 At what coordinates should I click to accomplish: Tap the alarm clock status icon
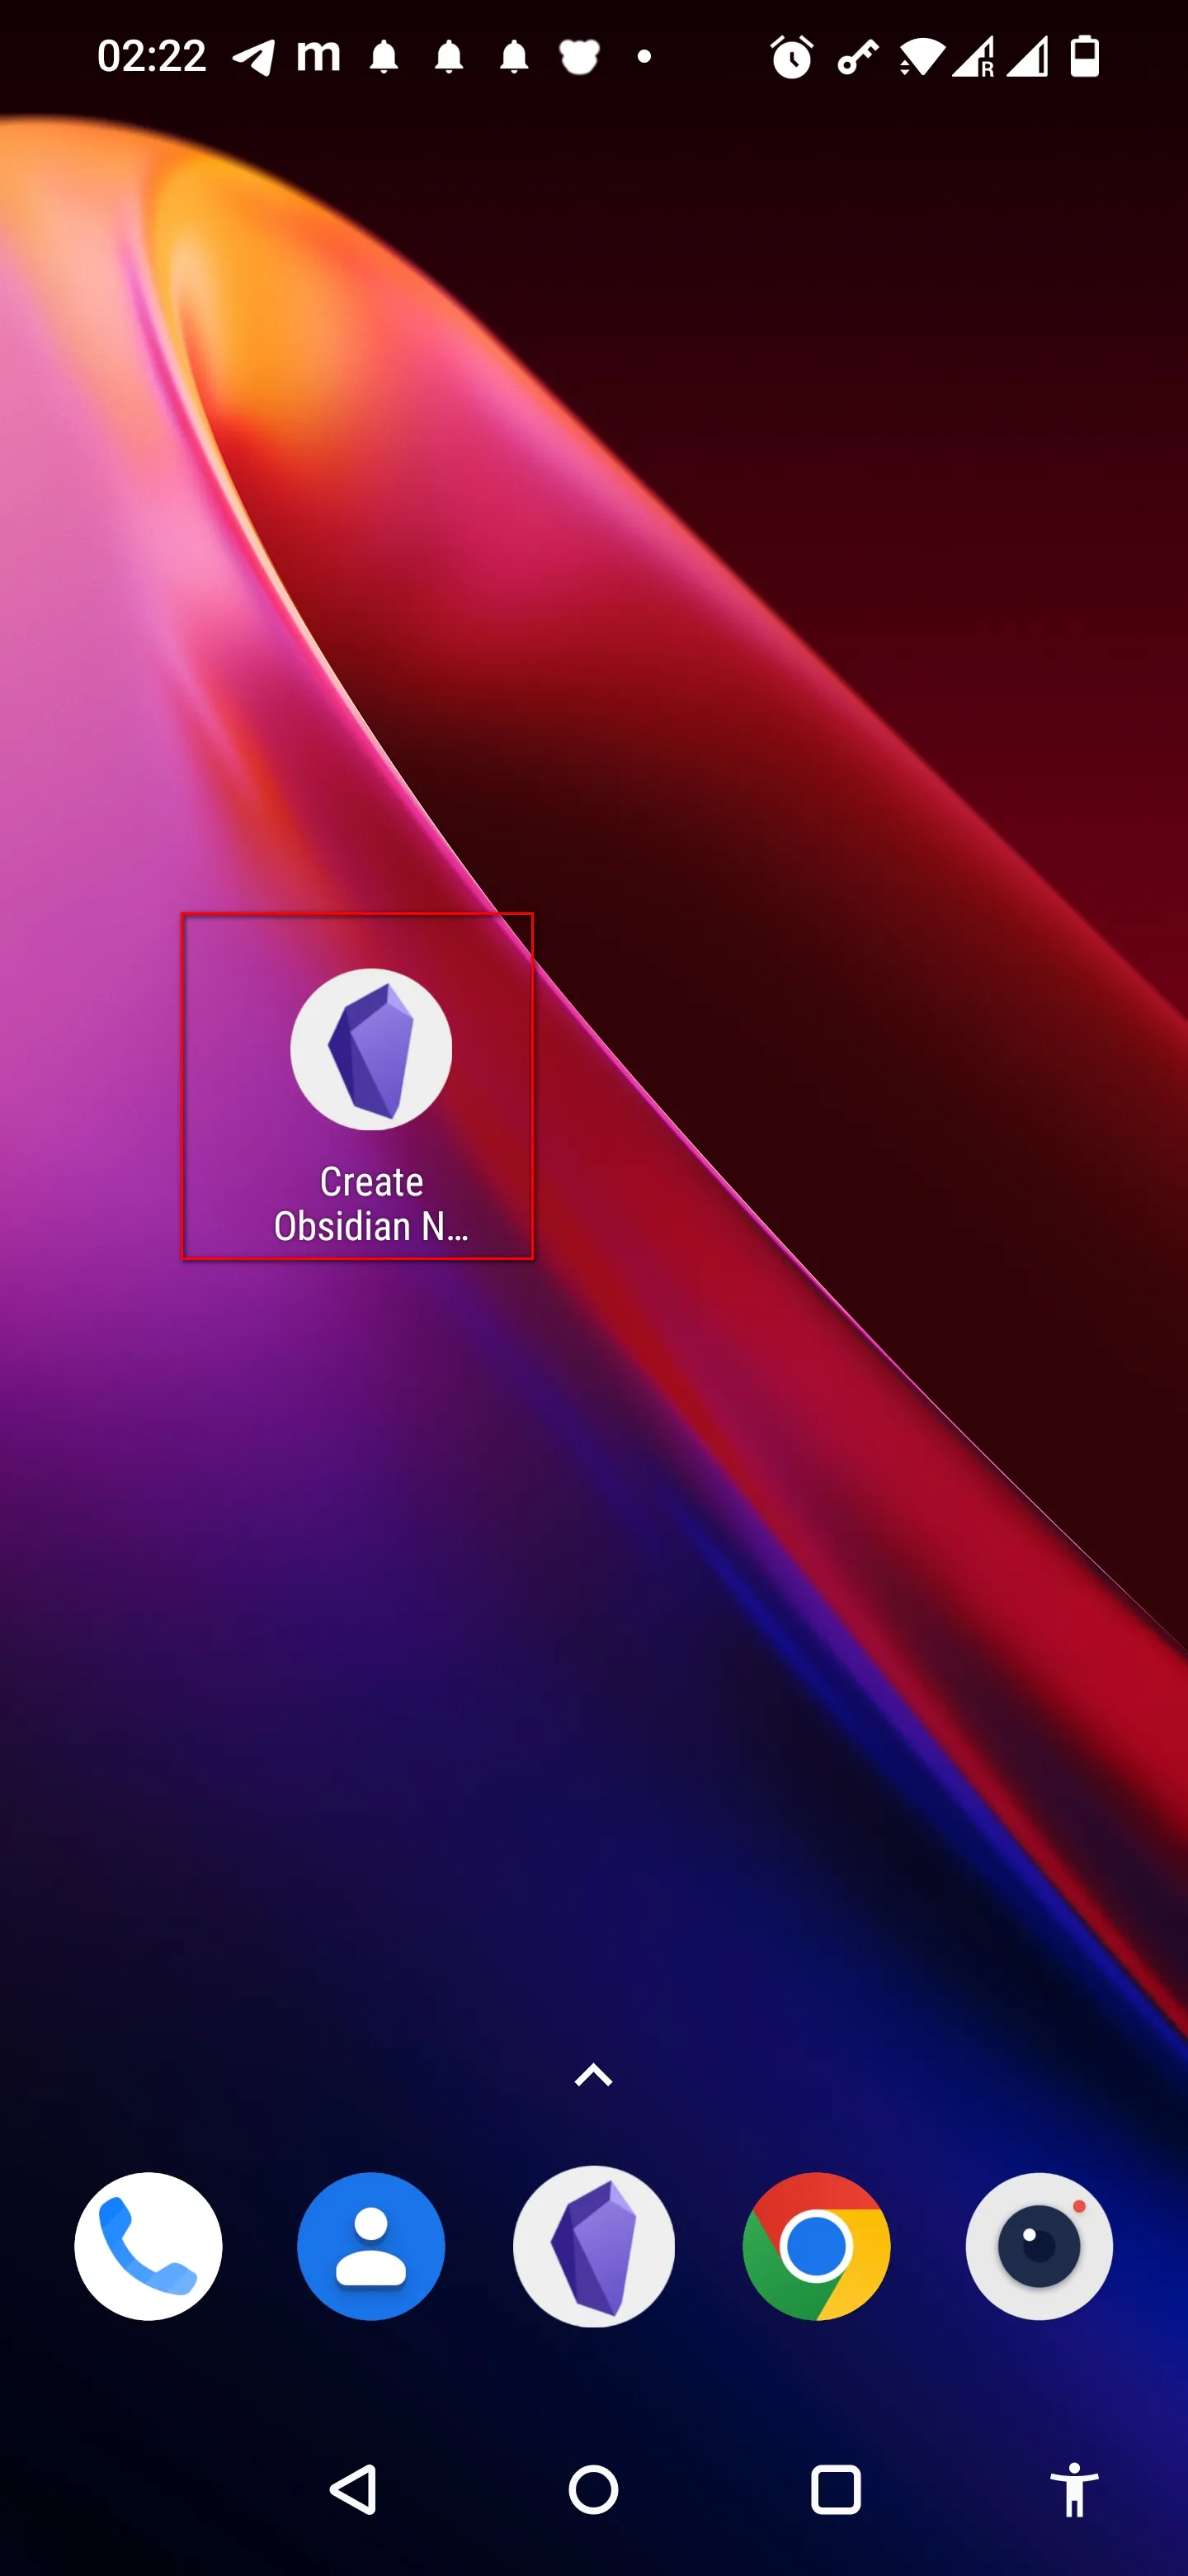792,57
